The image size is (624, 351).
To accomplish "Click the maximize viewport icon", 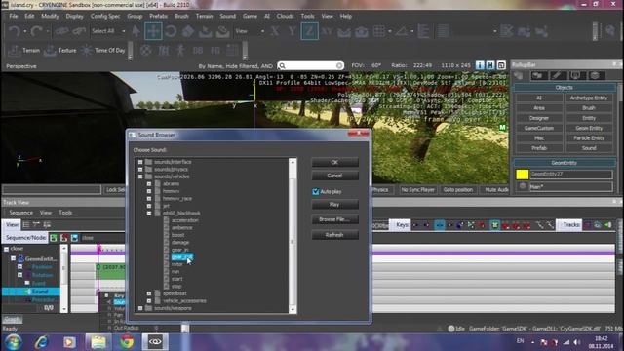I will [x=501, y=65].
